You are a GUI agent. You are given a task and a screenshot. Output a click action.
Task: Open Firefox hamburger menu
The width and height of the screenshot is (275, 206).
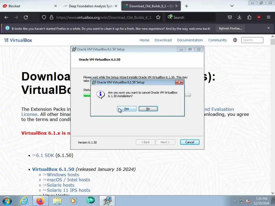[269, 17]
